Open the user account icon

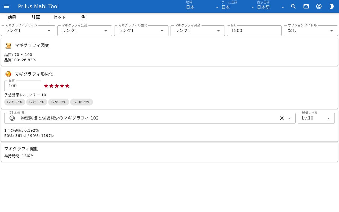tap(319, 6)
